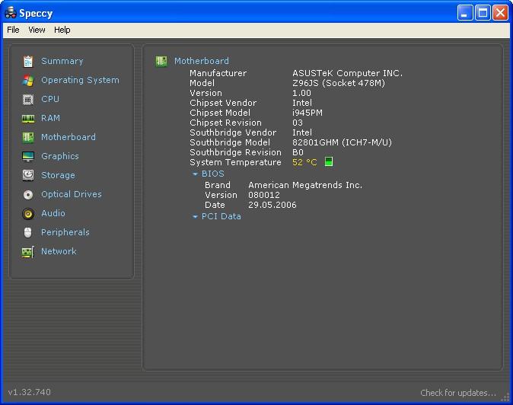The width and height of the screenshot is (513, 405).
Task: Expand the PCI Data section arrow
Action: pyautogui.click(x=195, y=216)
